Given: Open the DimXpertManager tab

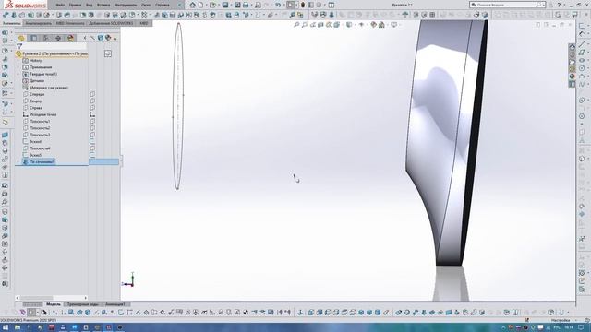Looking at the screenshot, I should 58,38.
